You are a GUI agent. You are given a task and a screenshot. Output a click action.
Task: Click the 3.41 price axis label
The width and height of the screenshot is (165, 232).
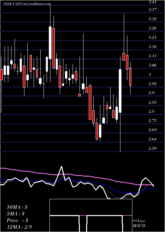coord(152,2)
